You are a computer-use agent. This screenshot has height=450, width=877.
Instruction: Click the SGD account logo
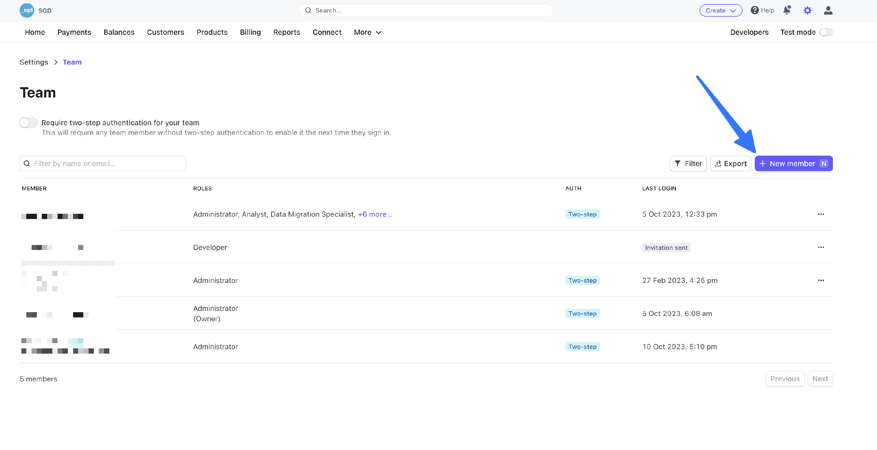tap(27, 11)
